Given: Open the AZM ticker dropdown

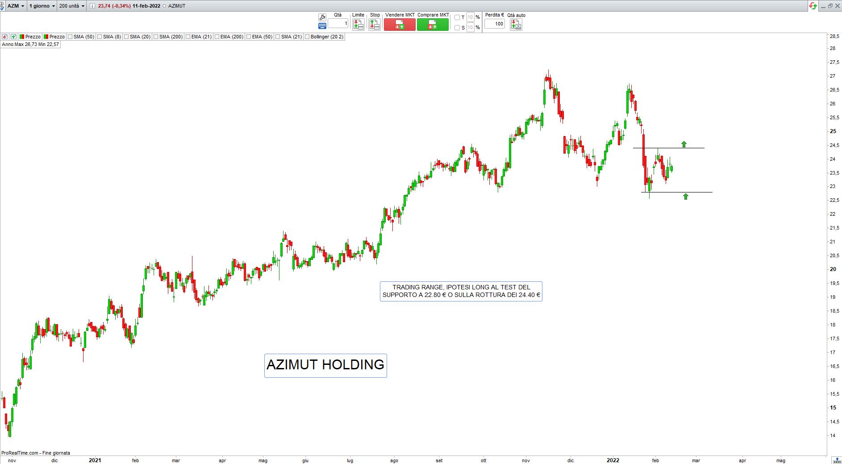Looking at the screenshot, I should click(16, 6).
